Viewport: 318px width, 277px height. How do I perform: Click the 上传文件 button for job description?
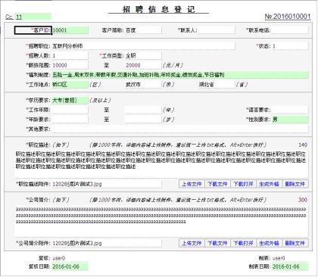tap(192, 184)
